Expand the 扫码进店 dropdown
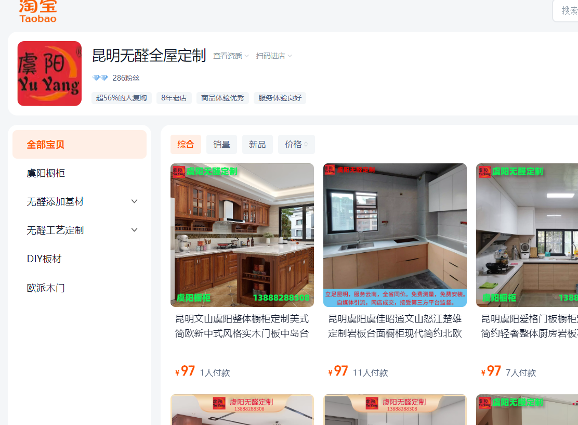This screenshot has height=425, width=578. pyautogui.click(x=274, y=56)
